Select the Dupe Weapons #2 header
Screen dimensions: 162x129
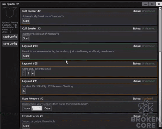(89, 99)
